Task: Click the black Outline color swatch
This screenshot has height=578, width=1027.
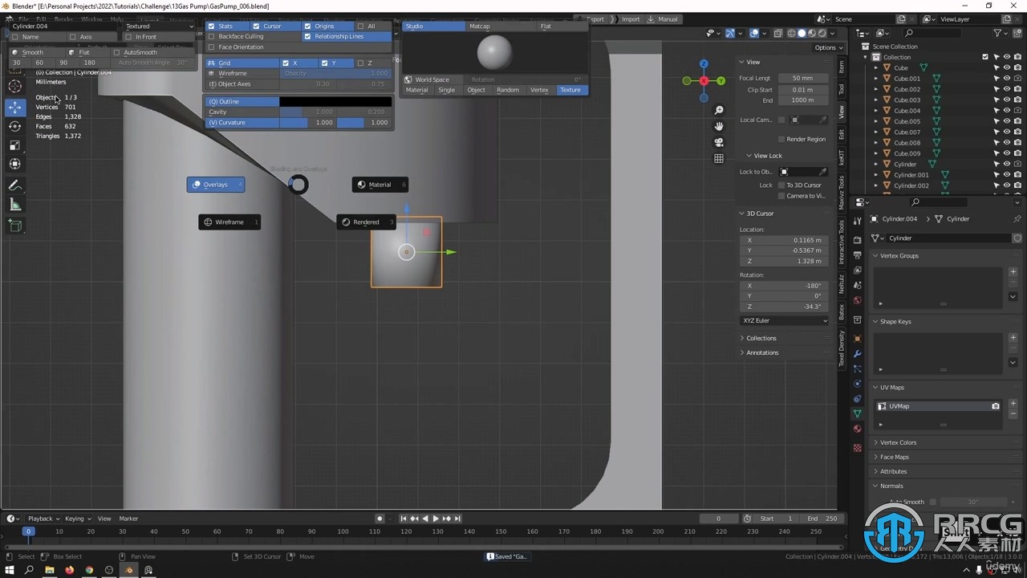Action: (335, 101)
